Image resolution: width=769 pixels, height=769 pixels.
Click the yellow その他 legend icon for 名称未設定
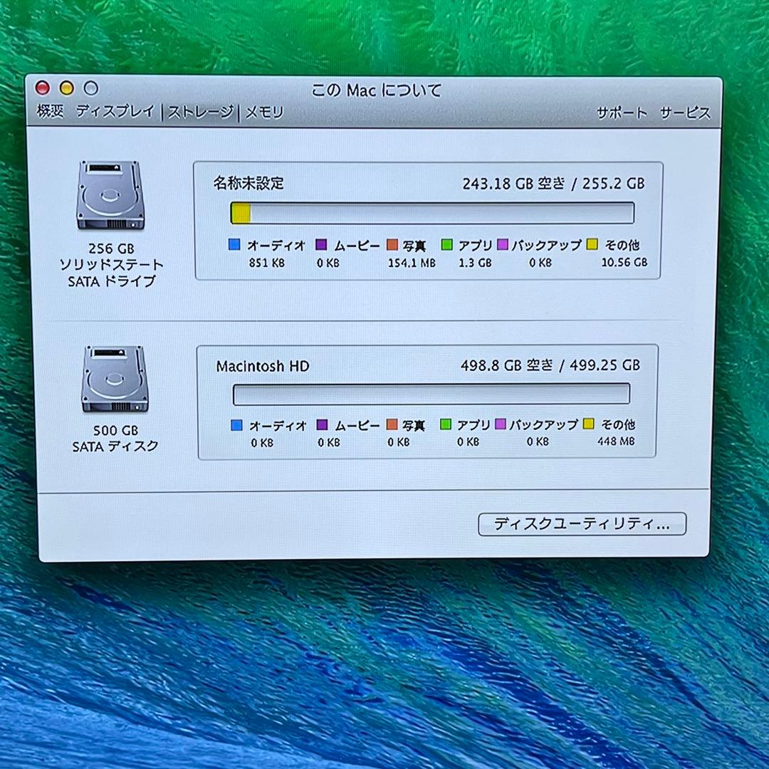[x=592, y=245]
